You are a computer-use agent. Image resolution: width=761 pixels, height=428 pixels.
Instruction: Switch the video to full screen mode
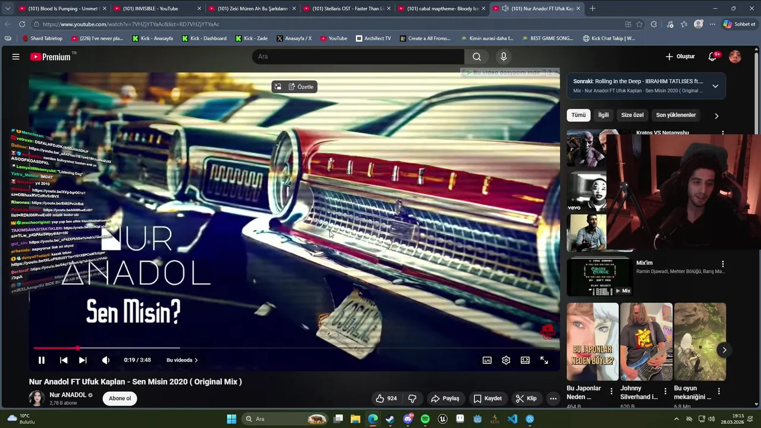click(x=544, y=360)
